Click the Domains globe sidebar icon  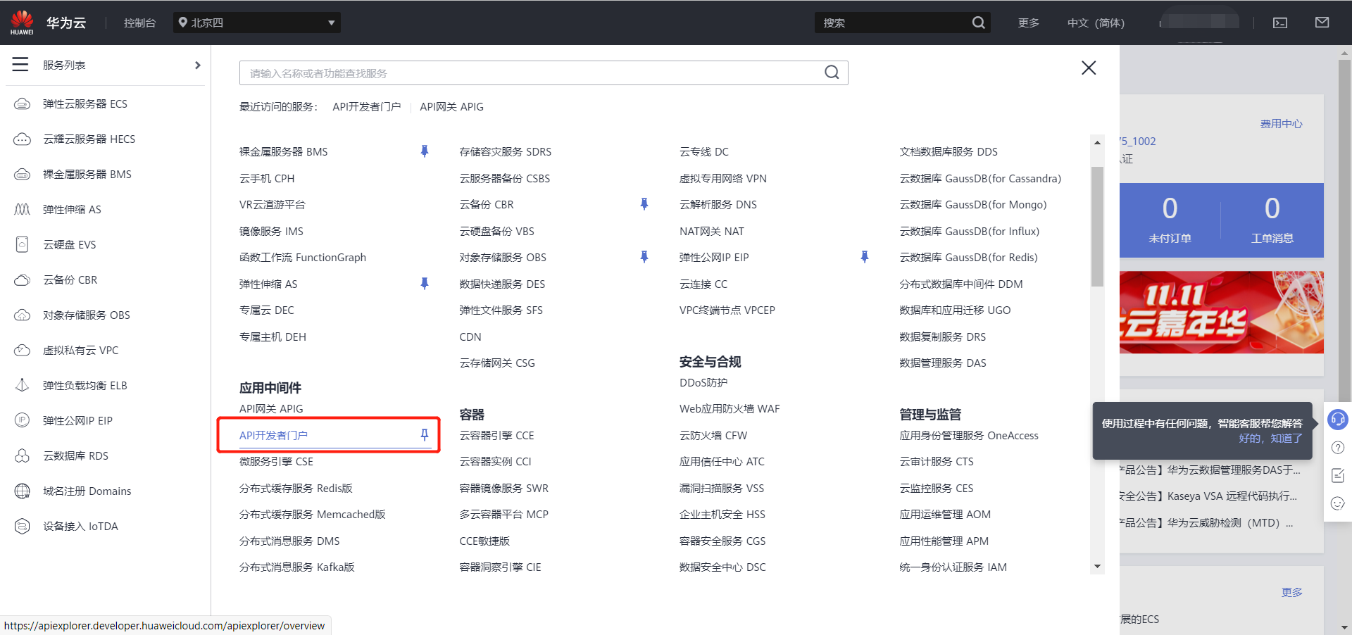point(23,491)
